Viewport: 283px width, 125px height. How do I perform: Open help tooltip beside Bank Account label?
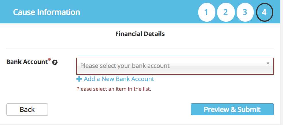(x=55, y=62)
